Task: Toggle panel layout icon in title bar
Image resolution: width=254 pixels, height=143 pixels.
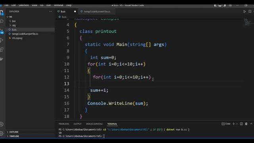Action: click(220, 5)
